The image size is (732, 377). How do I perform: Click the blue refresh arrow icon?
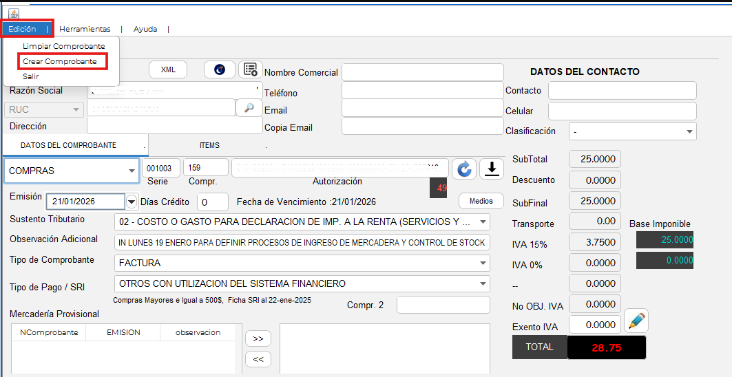(x=464, y=169)
